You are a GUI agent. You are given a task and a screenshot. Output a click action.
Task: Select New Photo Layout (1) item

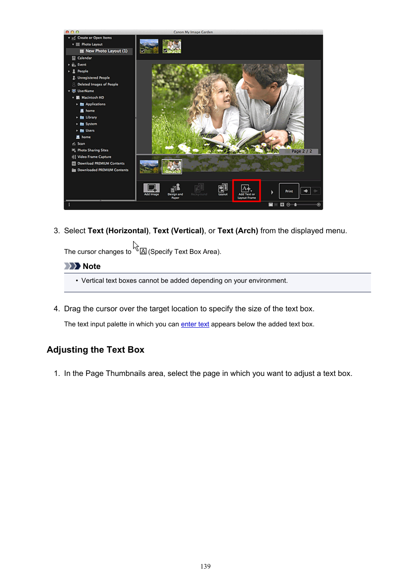106,51
